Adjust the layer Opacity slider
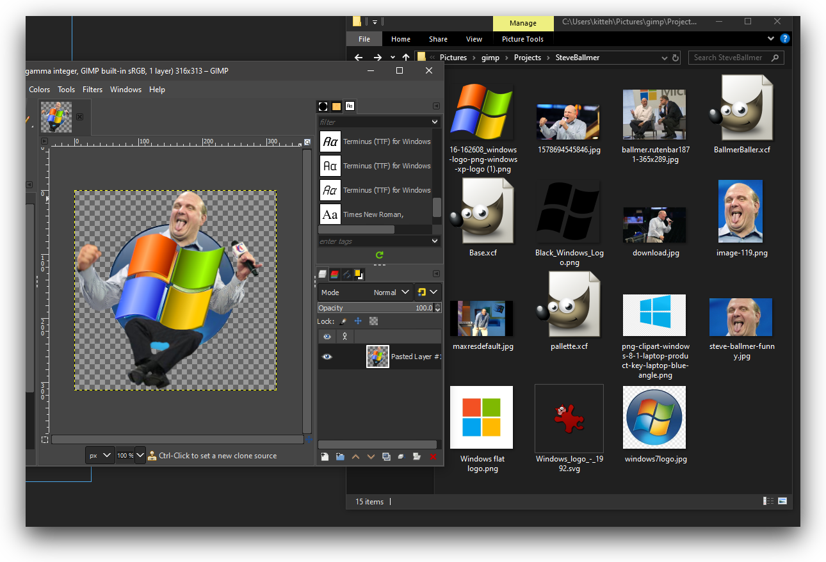The height and width of the screenshot is (562, 826). 375,308
